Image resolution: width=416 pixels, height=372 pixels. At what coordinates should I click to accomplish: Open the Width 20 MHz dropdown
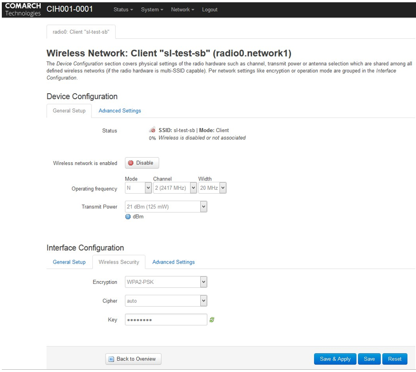coord(212,188)
